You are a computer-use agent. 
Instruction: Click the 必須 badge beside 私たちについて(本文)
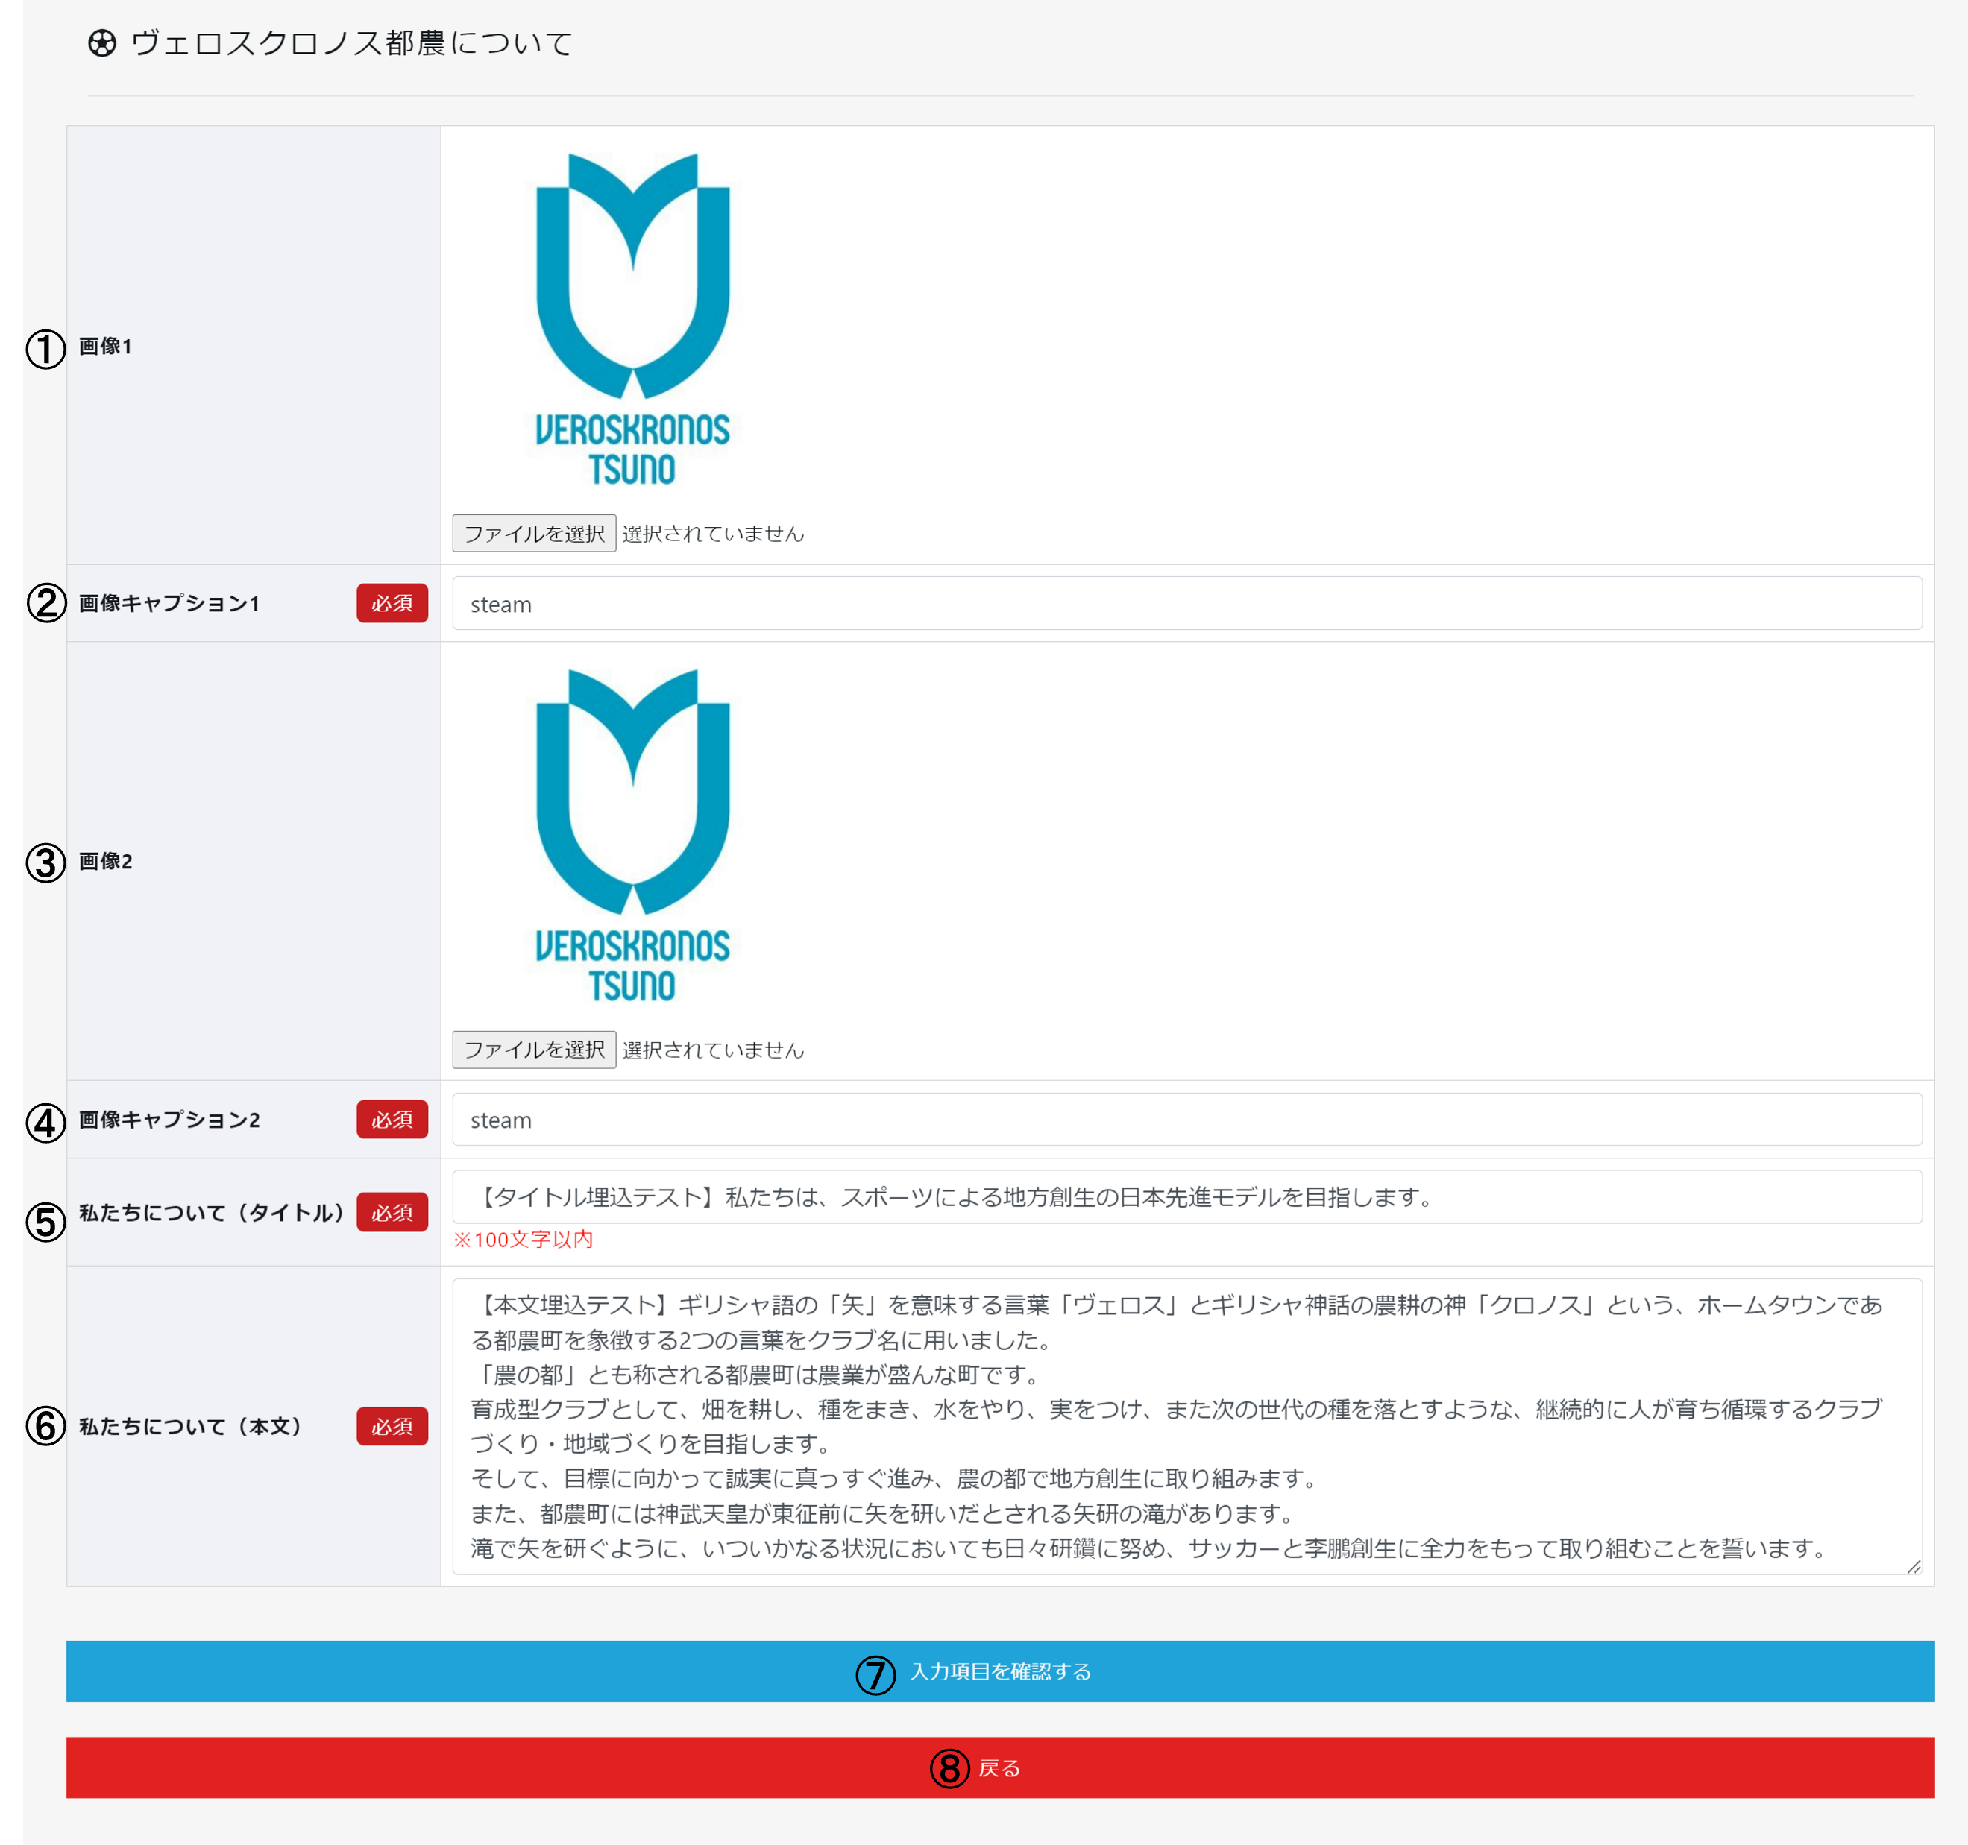click(392, 1426)
